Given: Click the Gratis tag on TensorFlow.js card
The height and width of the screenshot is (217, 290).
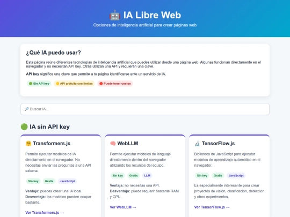Looking at the screenshot, I should (x=218, y=176).
